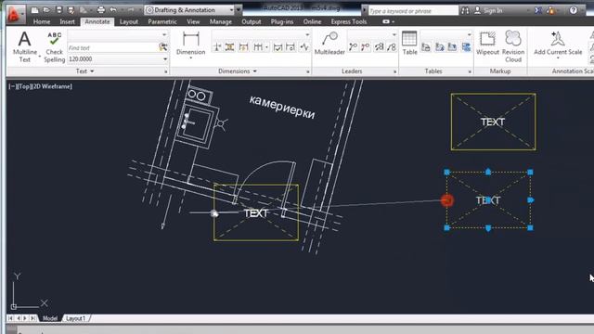Click the red hot grip on selected TEXT box
594x334 pixels.
(x=447, y=200)
